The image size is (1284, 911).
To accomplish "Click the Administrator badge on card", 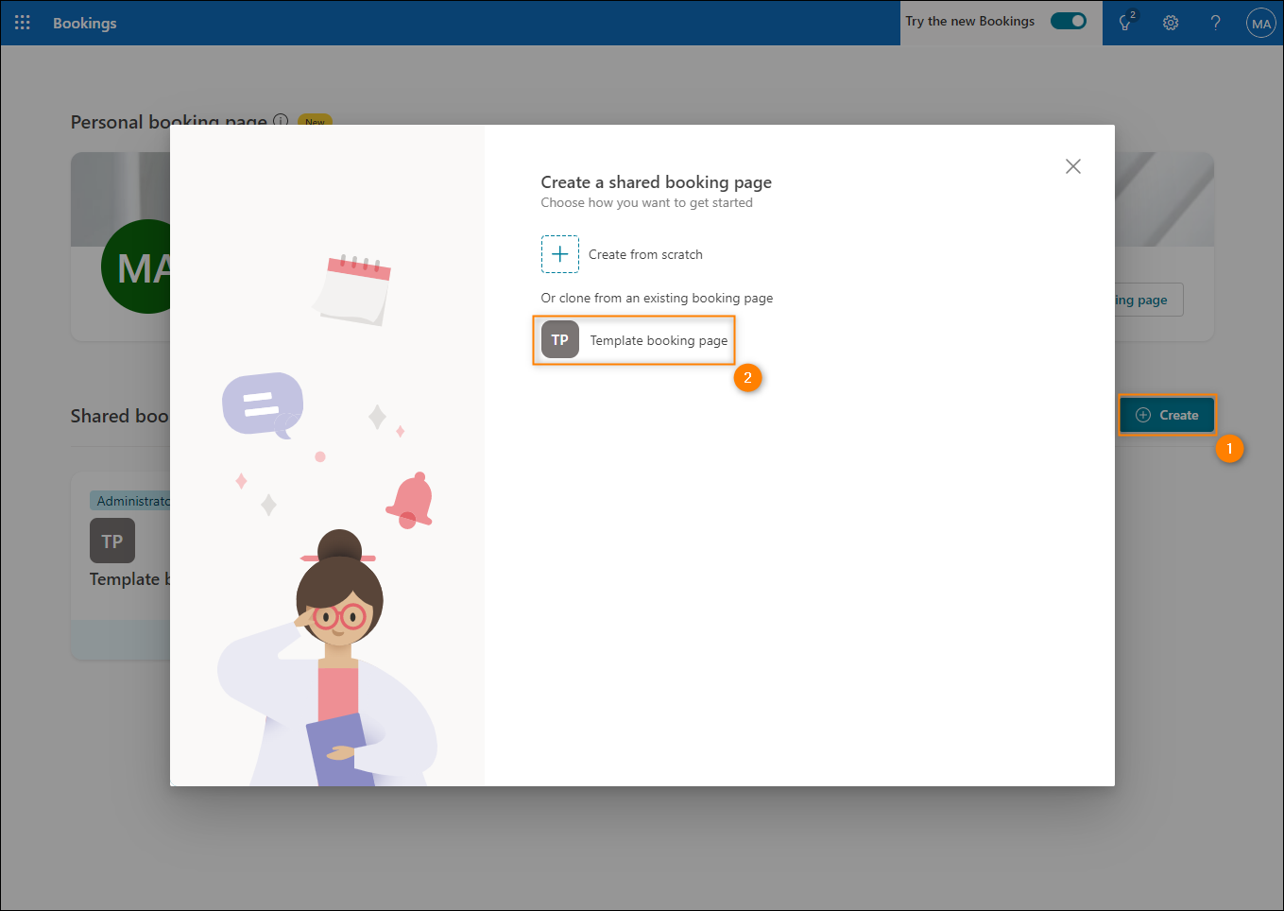I will 131,501.
